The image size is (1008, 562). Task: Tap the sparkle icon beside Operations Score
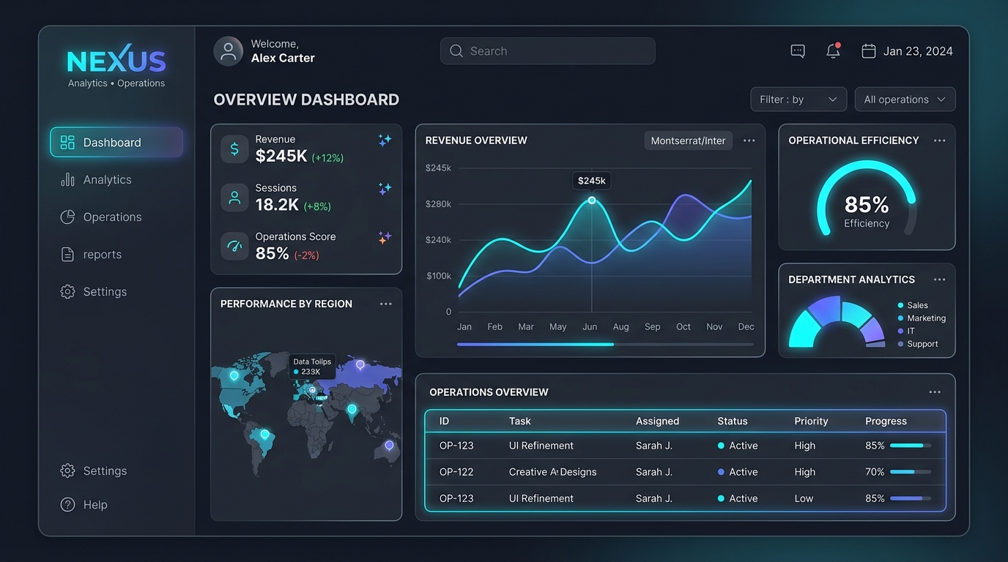coord(385,237)
